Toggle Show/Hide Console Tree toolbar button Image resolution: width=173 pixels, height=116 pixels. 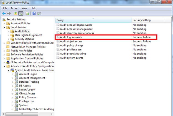21,14
